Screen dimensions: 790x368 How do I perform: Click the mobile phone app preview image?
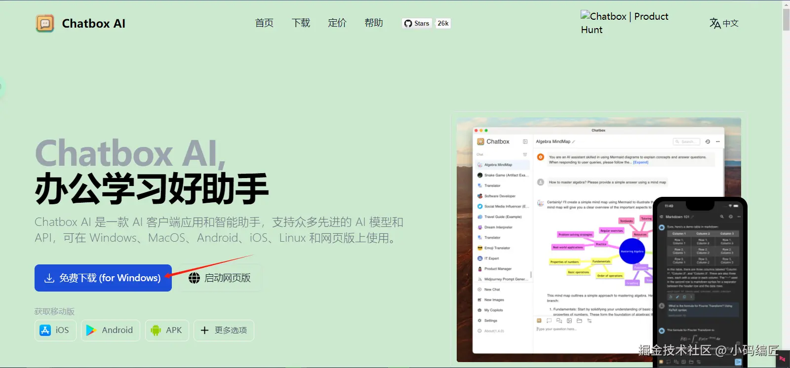[700, 282]
